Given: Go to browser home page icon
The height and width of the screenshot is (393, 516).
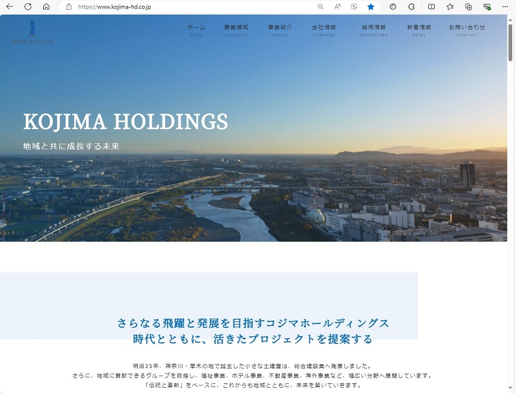Looking at the screenshot, I should (x=46, y=6).
